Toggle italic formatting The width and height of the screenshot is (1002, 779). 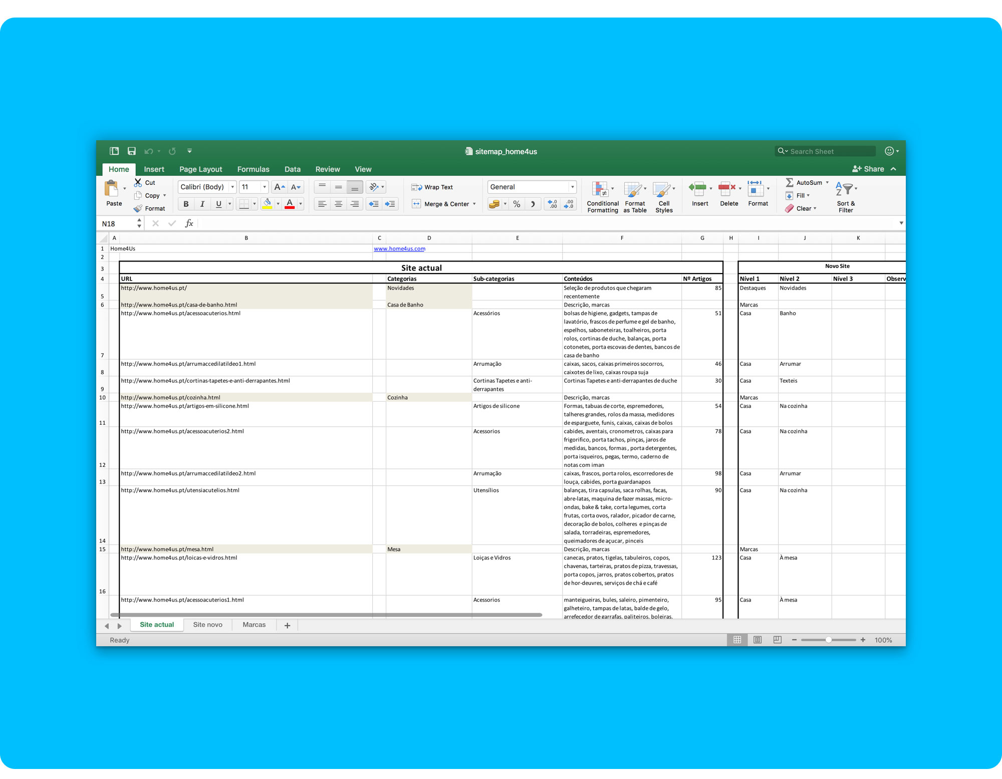(x=202, y=204)
